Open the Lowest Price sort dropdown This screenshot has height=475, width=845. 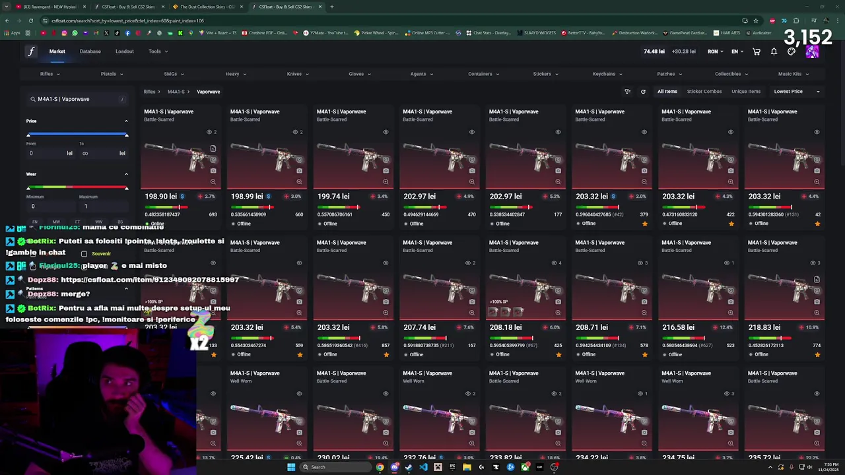tap(797, 92)
